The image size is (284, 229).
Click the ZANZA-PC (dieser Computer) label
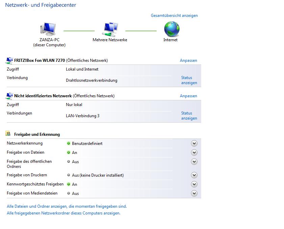tap(49, 42)
